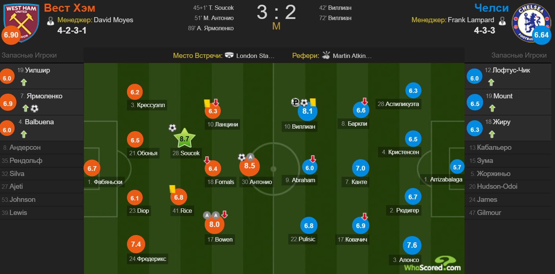The image size is (555, 274).
Task: Click the yellow card icon above Rice
Action: coord(173,188)
